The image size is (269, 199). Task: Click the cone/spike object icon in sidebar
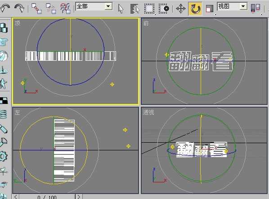tap(4, 70)
